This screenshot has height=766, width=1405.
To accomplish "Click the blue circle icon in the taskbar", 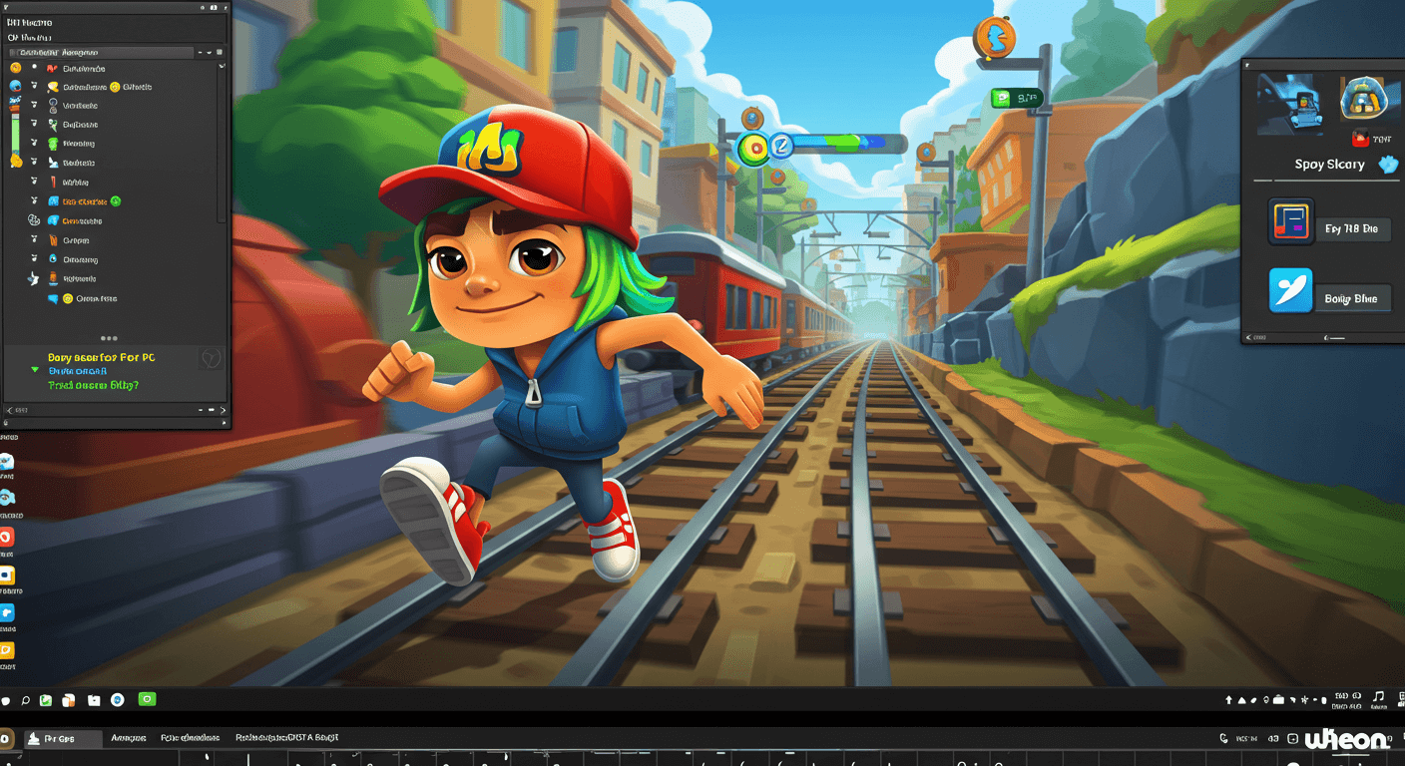I will (117, 700).
